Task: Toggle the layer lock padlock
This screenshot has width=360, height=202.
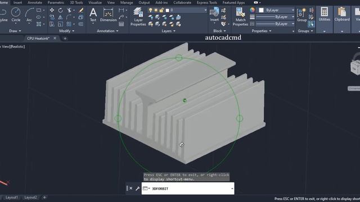Action: coord(161,10)
